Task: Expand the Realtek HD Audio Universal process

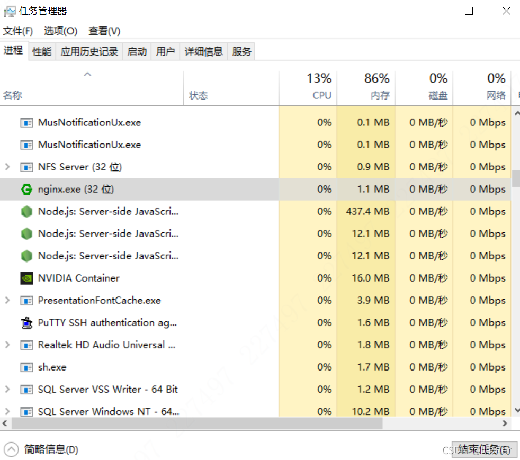Action: click(7, 345)
